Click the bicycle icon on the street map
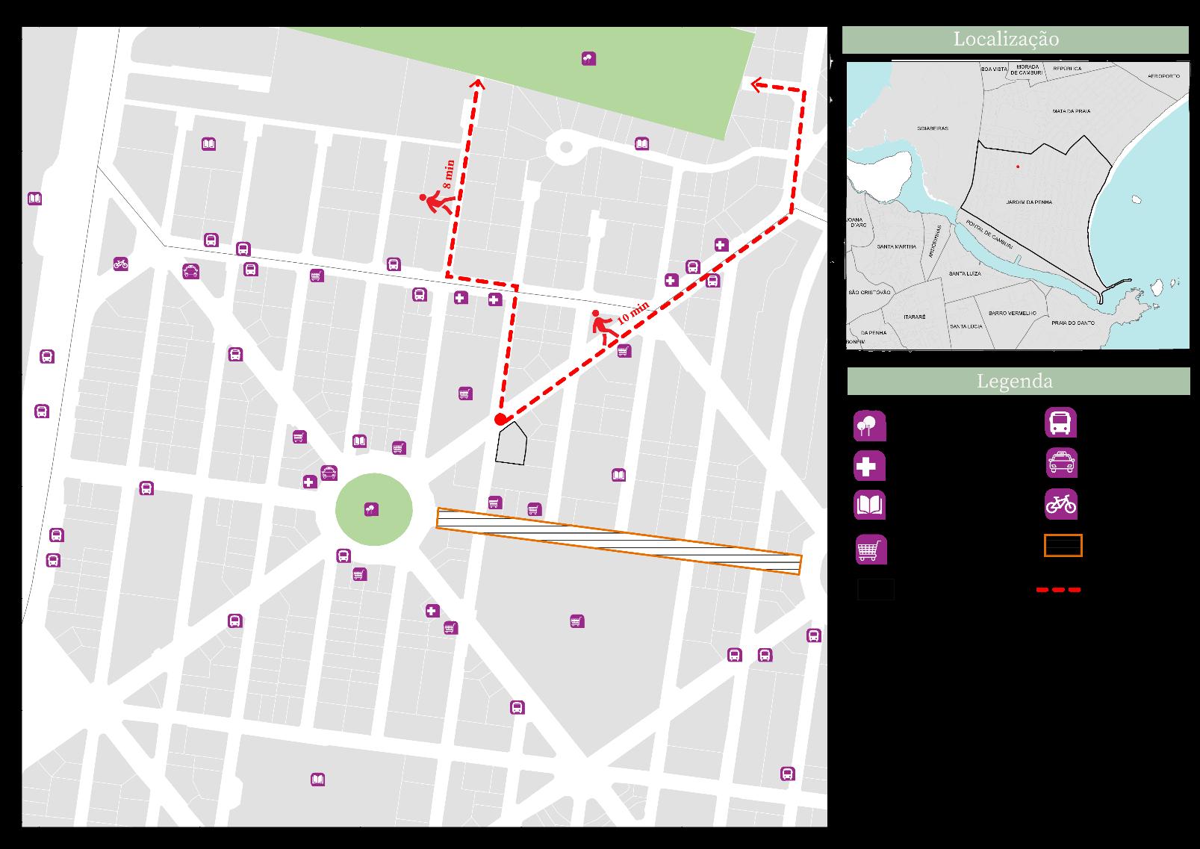Screen dimensions: 1200x849 [x=121, y=263]
